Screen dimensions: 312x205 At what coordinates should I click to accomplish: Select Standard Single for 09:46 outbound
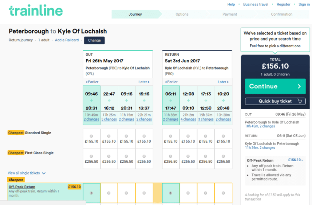[x=91, y=136]
